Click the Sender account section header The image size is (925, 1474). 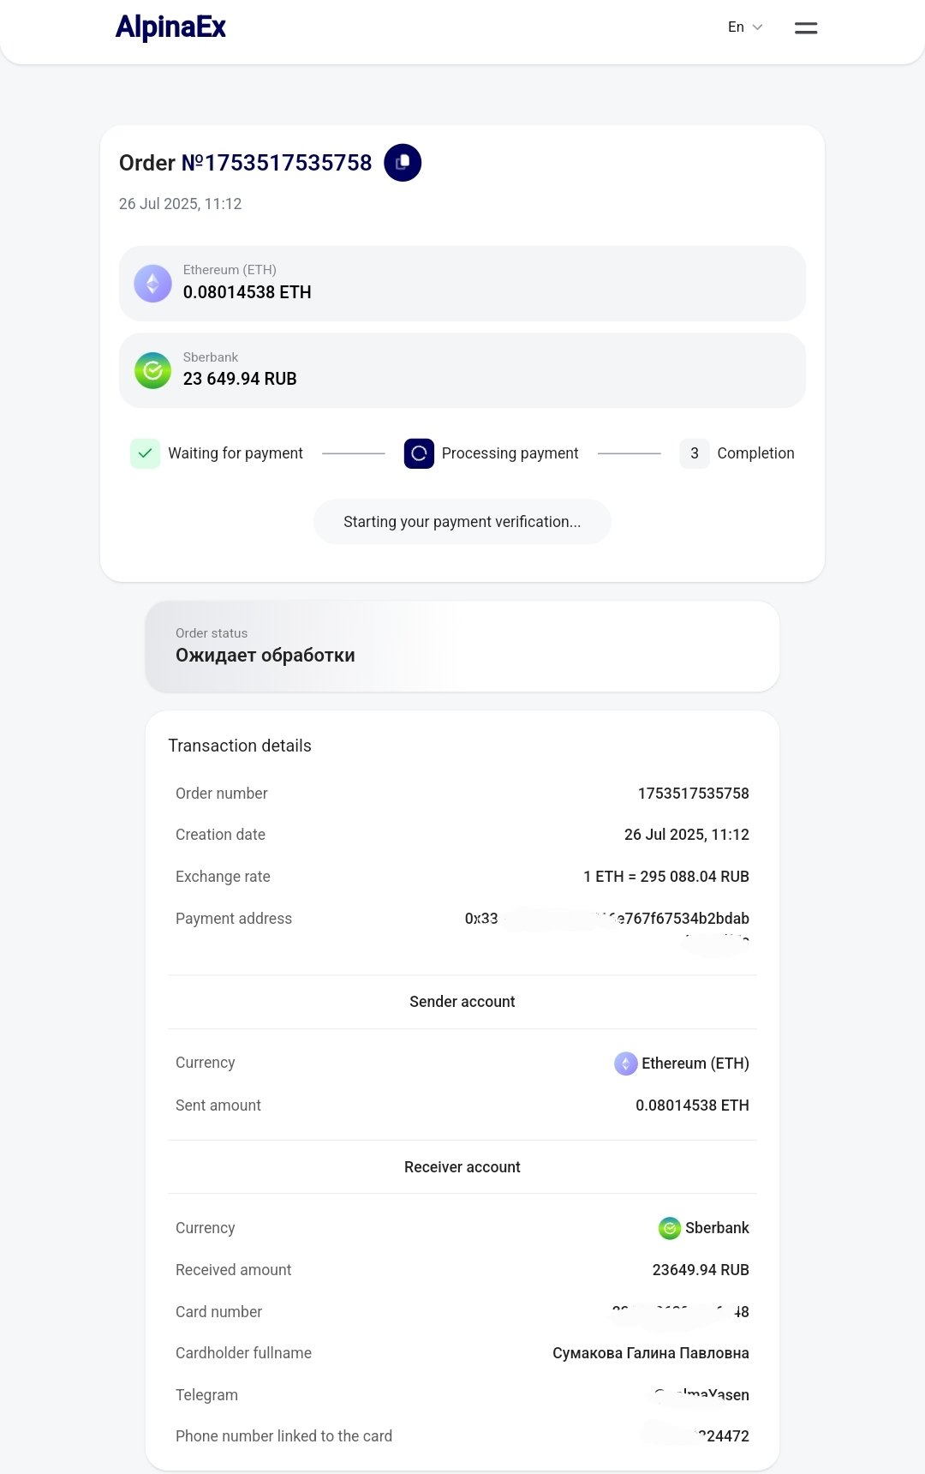click(x=462, y=1002)
